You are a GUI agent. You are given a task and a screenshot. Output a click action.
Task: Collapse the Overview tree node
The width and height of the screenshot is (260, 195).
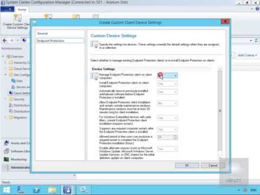(3, 56)
